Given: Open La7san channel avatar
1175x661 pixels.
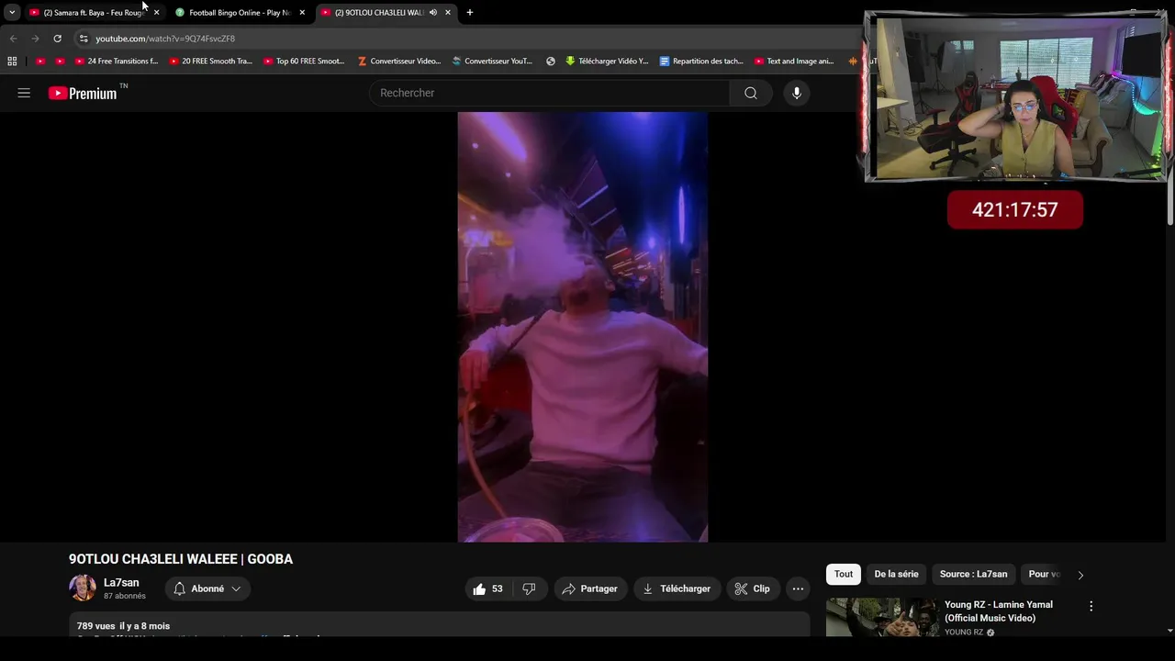Looking at the screenshot, I should (x=83, y=588).
